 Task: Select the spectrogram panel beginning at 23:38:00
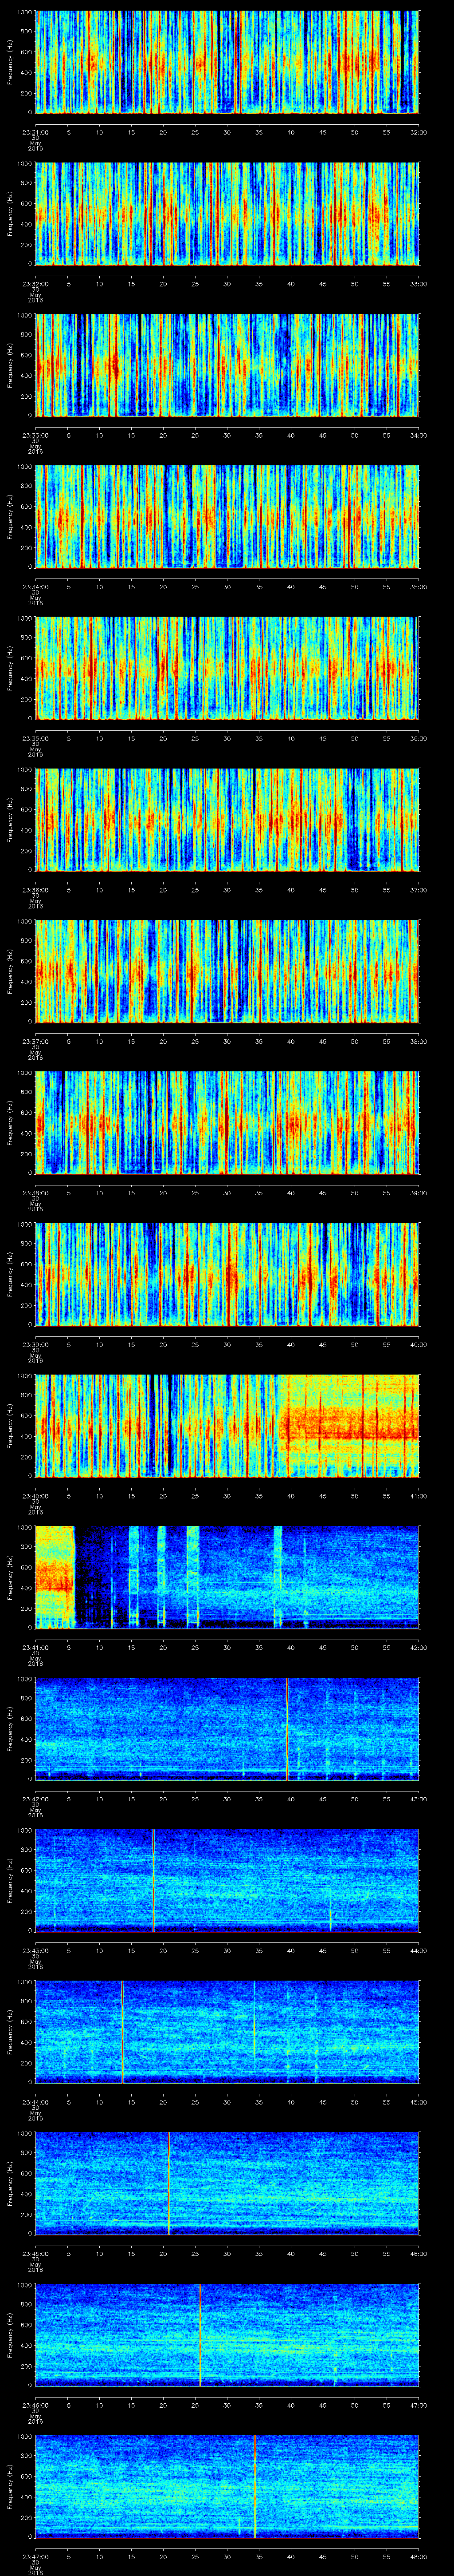[x=227, y=1123]
